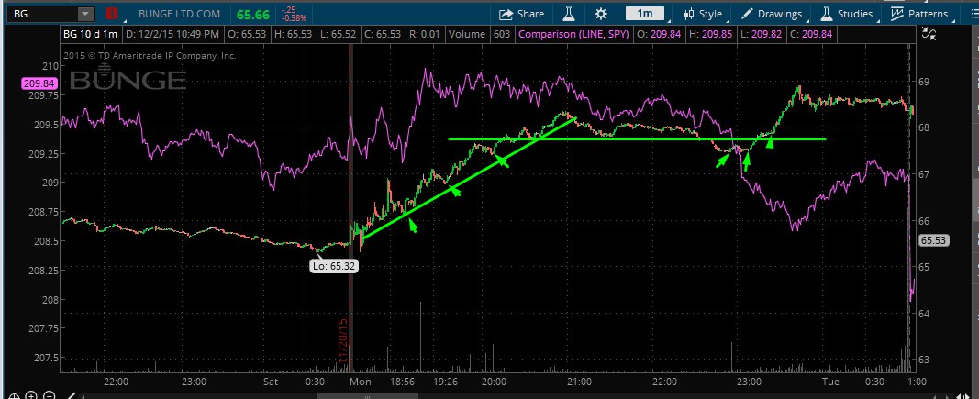Open chart settings gear icon

[601, 14]
